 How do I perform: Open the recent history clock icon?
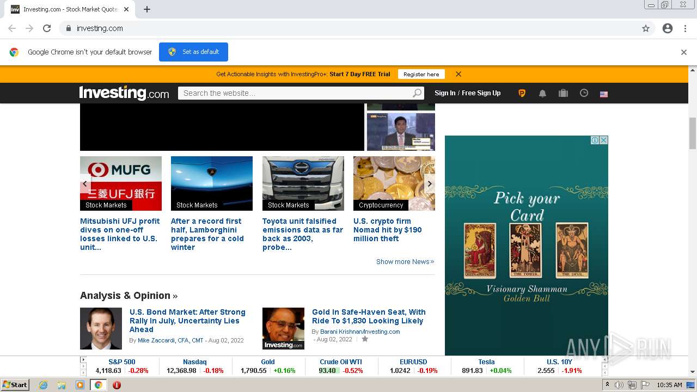tap(584, 93)
